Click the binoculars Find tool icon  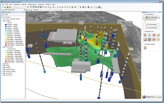tap(89, 7)
